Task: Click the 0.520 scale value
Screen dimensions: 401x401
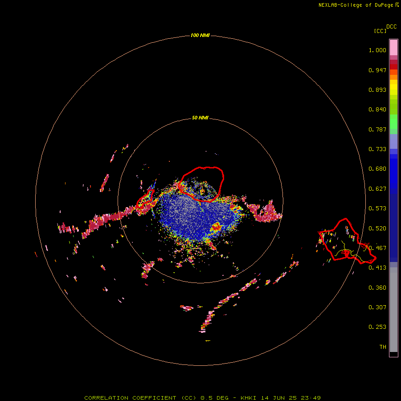Action: pyautogui.click(x=377, y=229)
